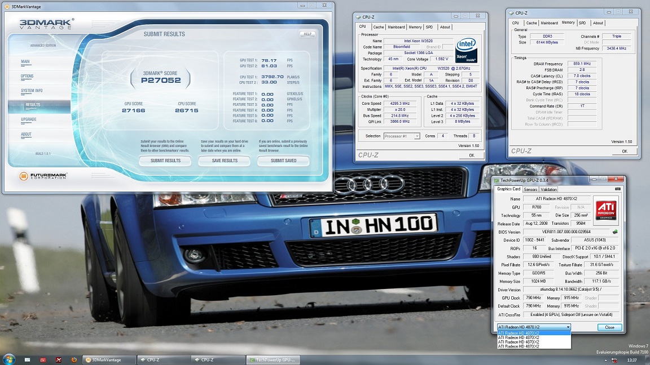The height and width of the screenshot is (365, 650).
Task: Click the title icon of CPU-Z memory window
Action: [x=511, y=13]
